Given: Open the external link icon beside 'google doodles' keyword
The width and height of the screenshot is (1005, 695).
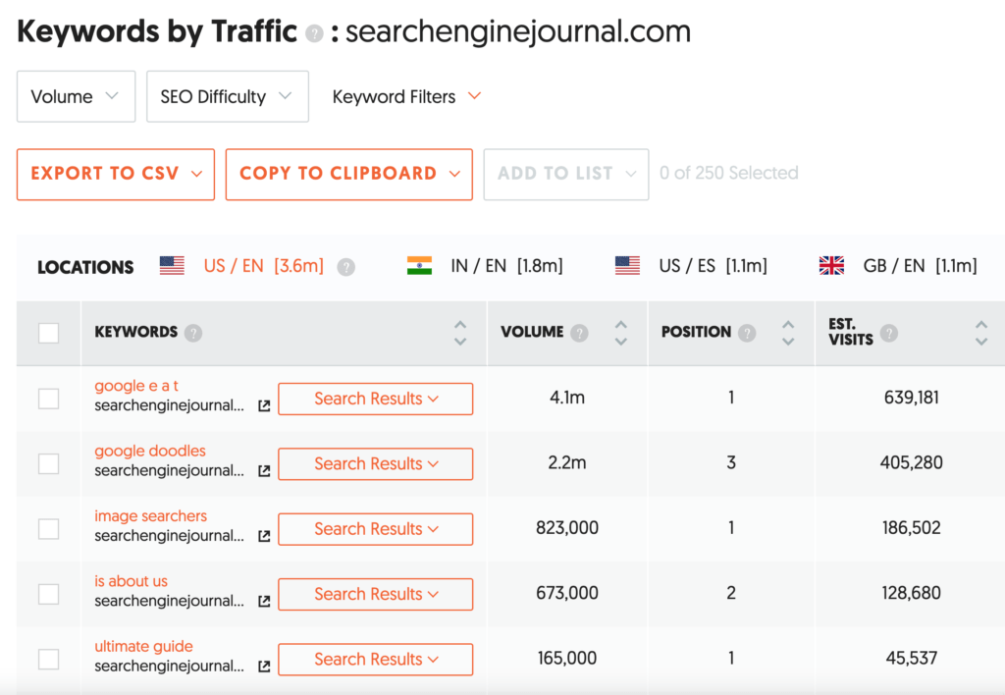Looking at the screenshot, I should click(263, 470).
